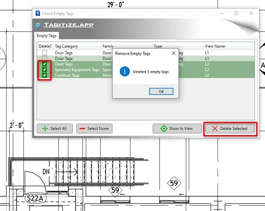Click the S22A tag in the floor plan
The height and width of the screenshot is (211, 265).
pyautogui.click(x=35, y=198)
